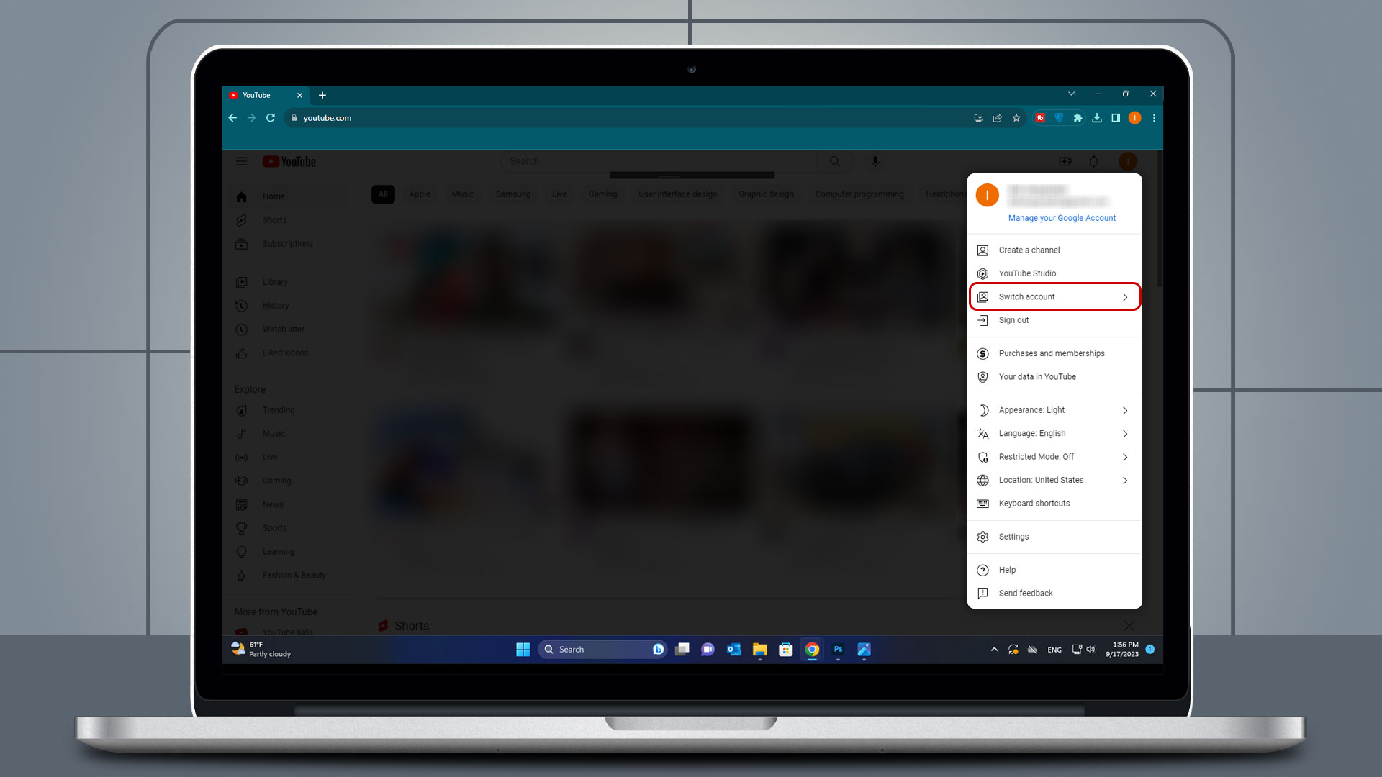Viewport: 1382px width, 777px height.
Task: Click the Purchases and memberships icon
Action: coord(983,353)
